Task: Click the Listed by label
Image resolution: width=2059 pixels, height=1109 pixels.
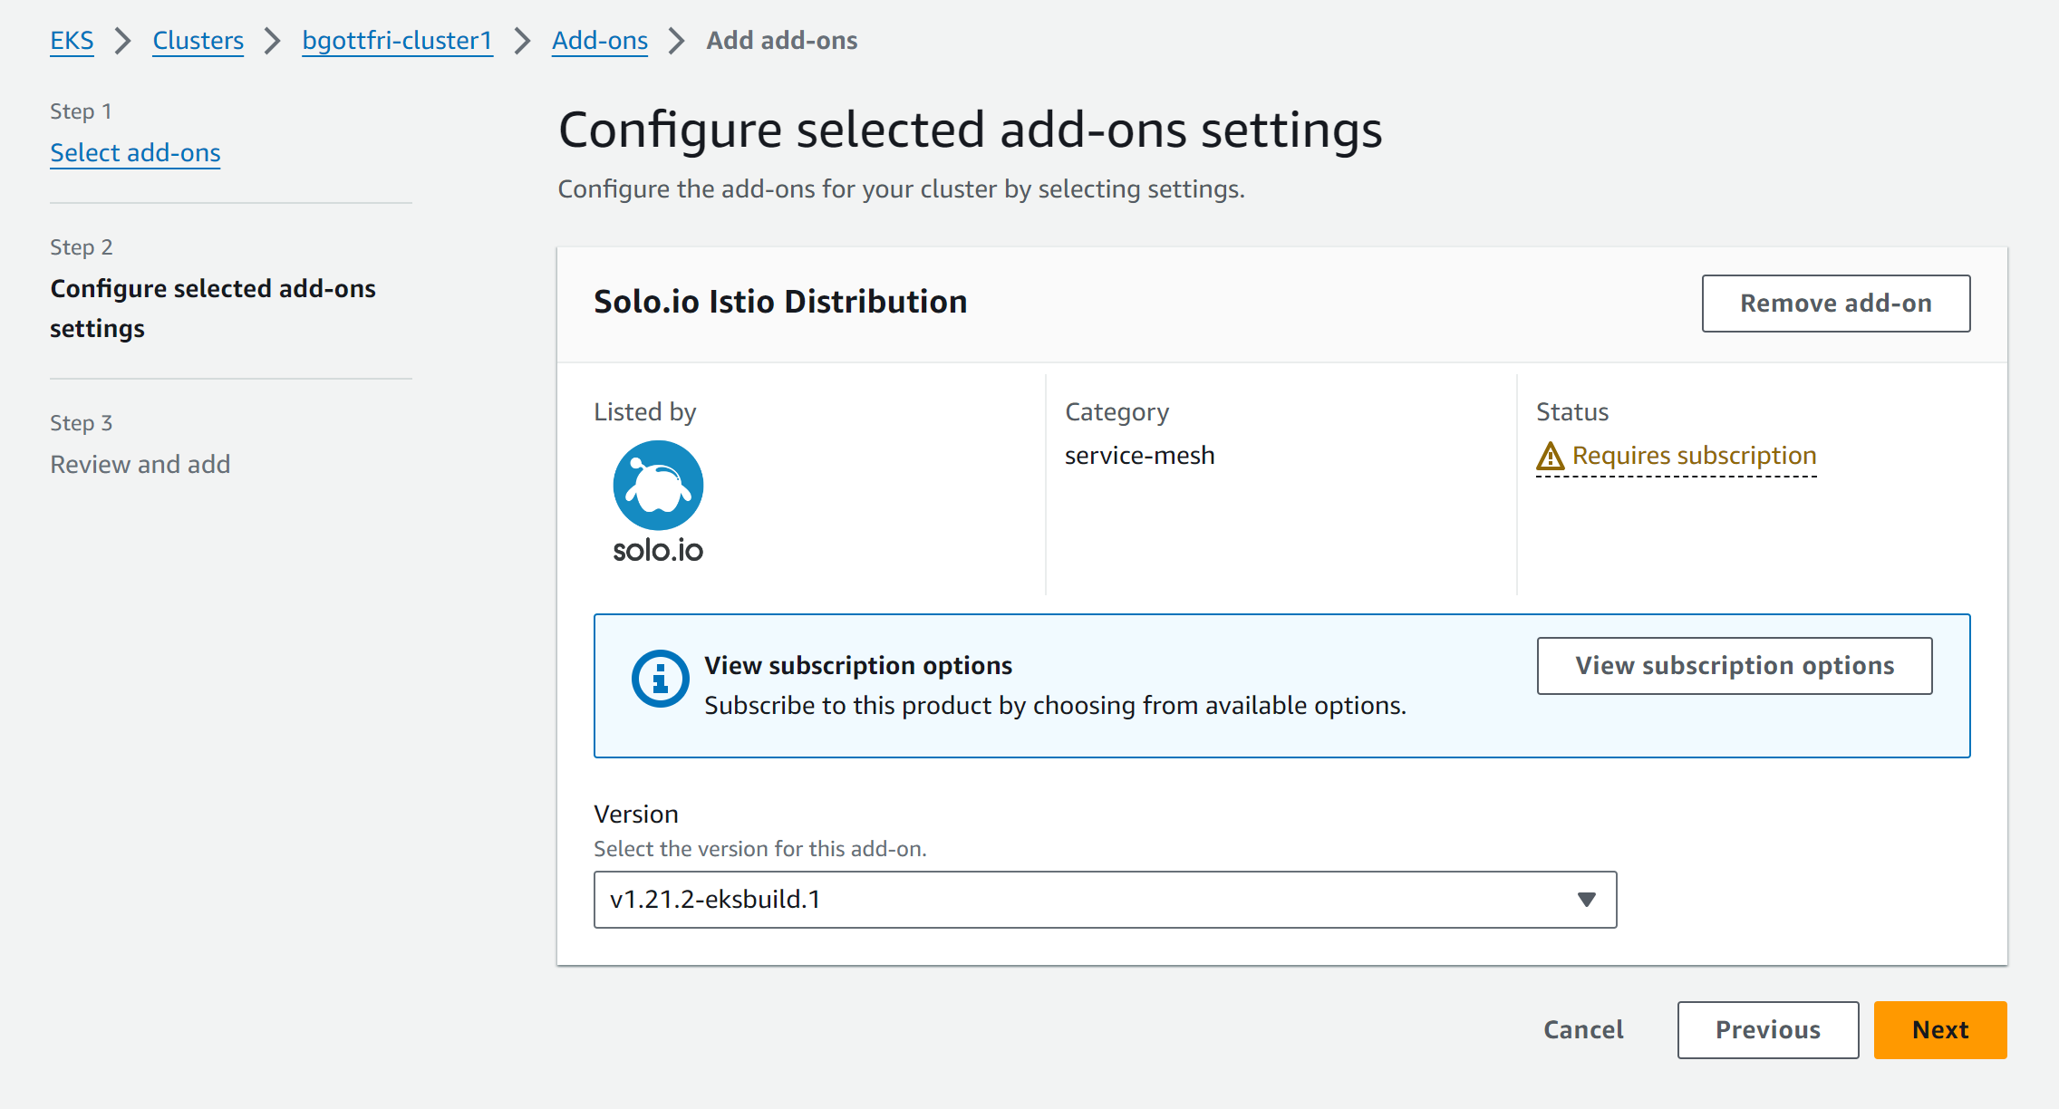Action: pyautogui.click(x=644, y=412)
